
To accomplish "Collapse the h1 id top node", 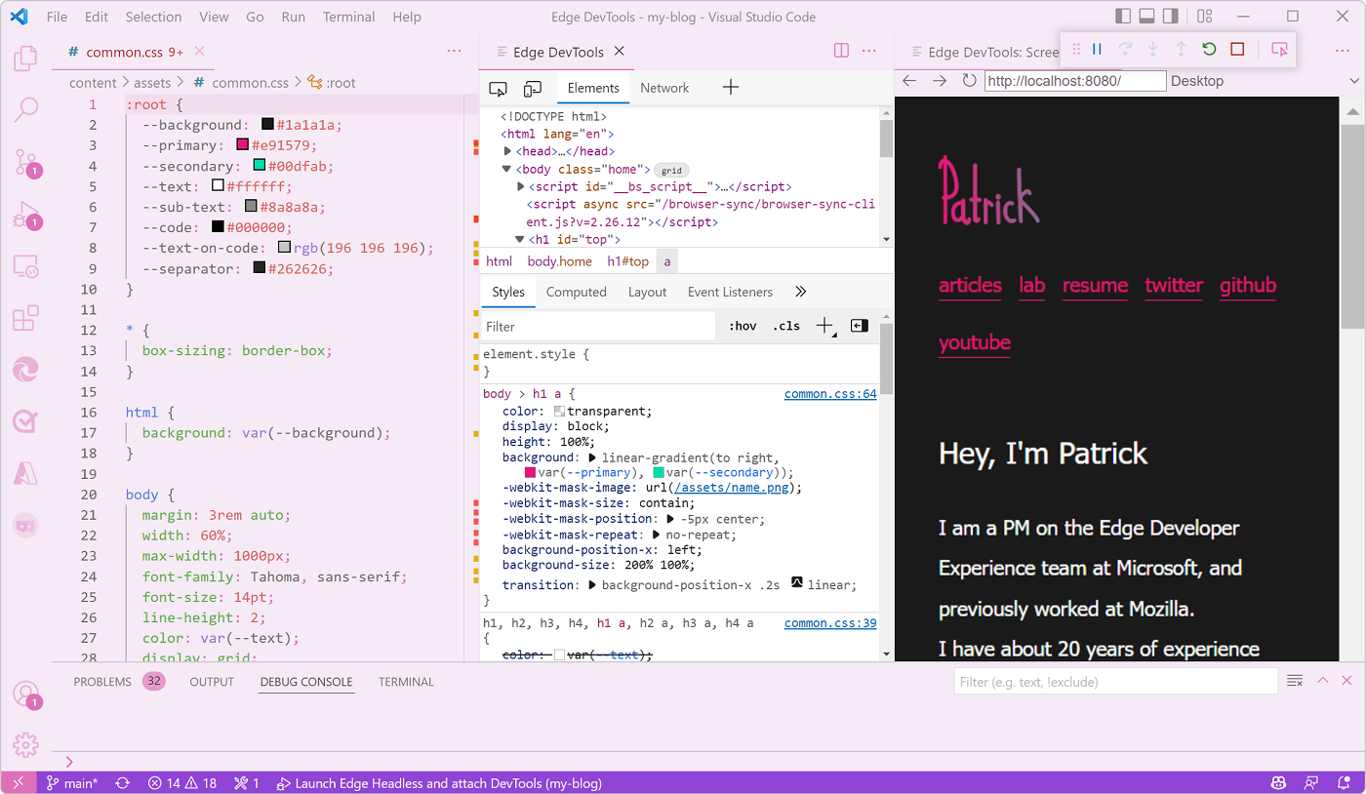I will point(520,239).
